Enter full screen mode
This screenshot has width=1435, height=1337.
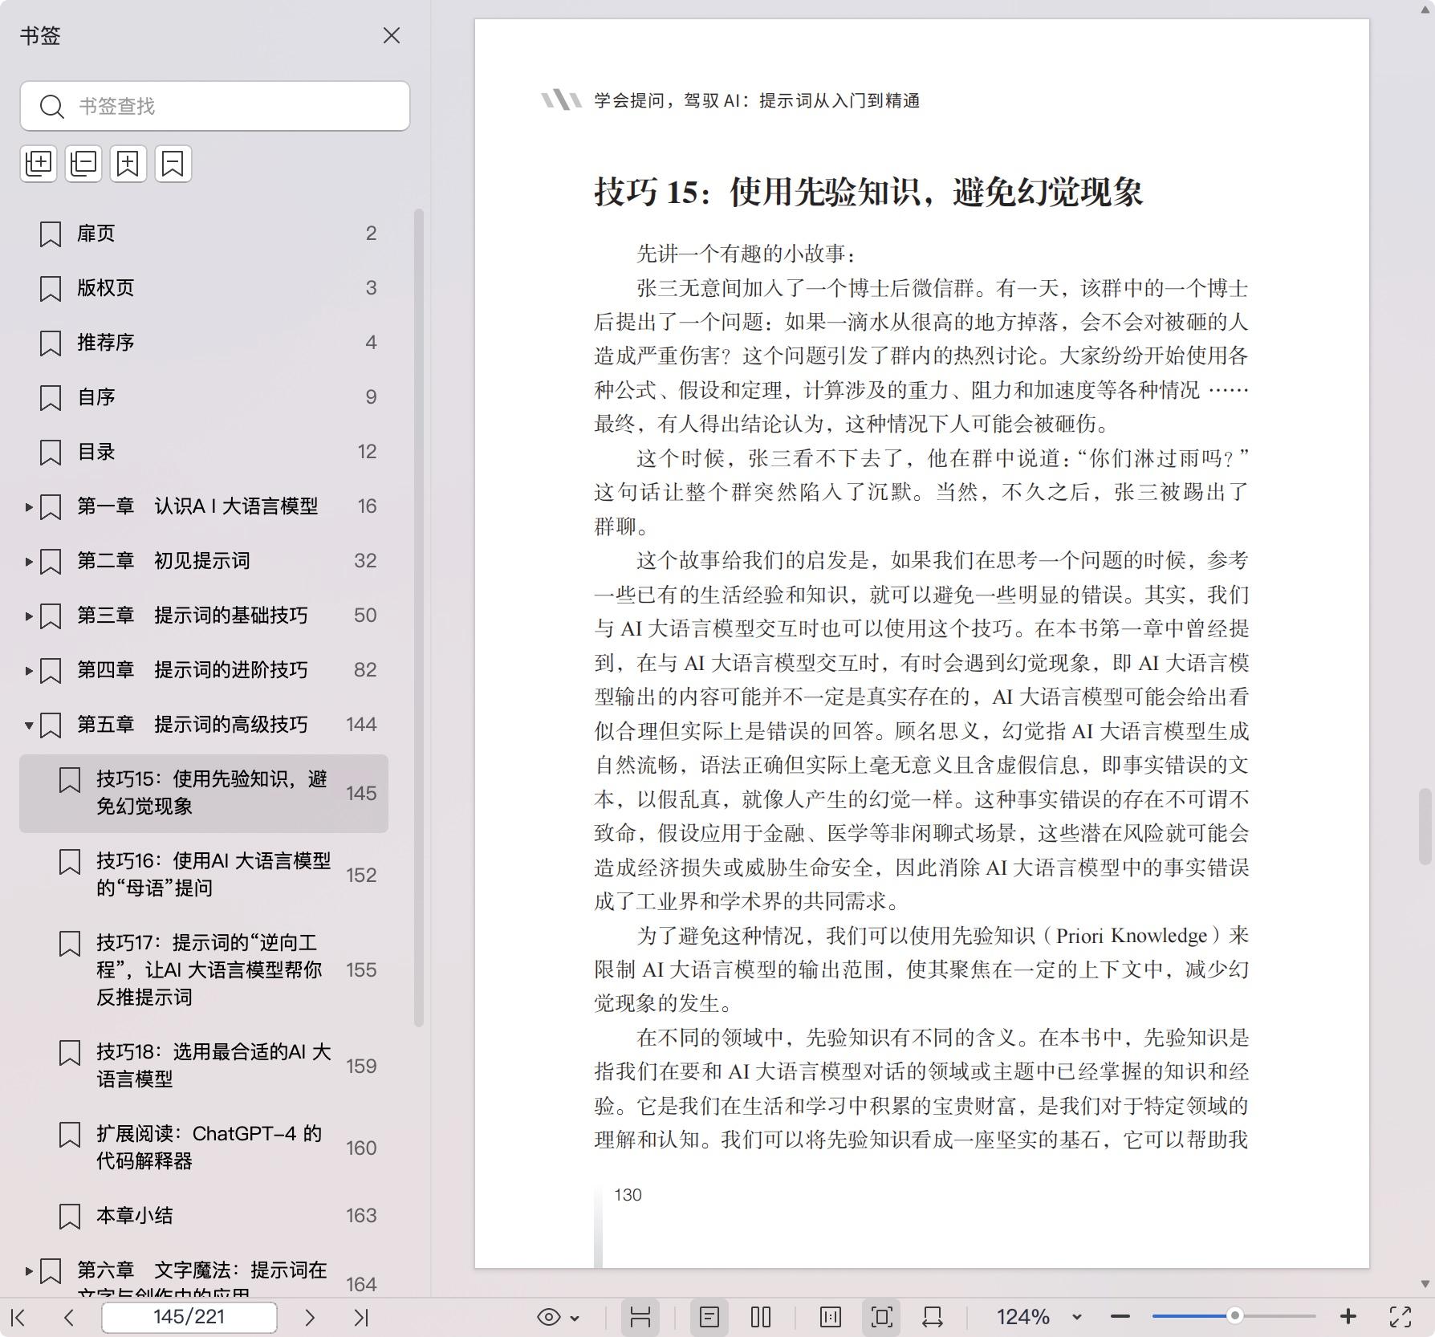click(x=1400, y=1317)
